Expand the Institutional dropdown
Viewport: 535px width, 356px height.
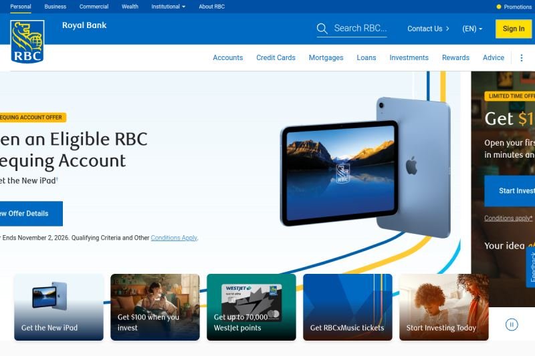(169, 7)
